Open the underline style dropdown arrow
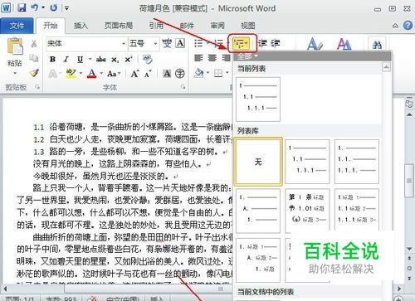415x301 pixels. (x=90, y=59)
